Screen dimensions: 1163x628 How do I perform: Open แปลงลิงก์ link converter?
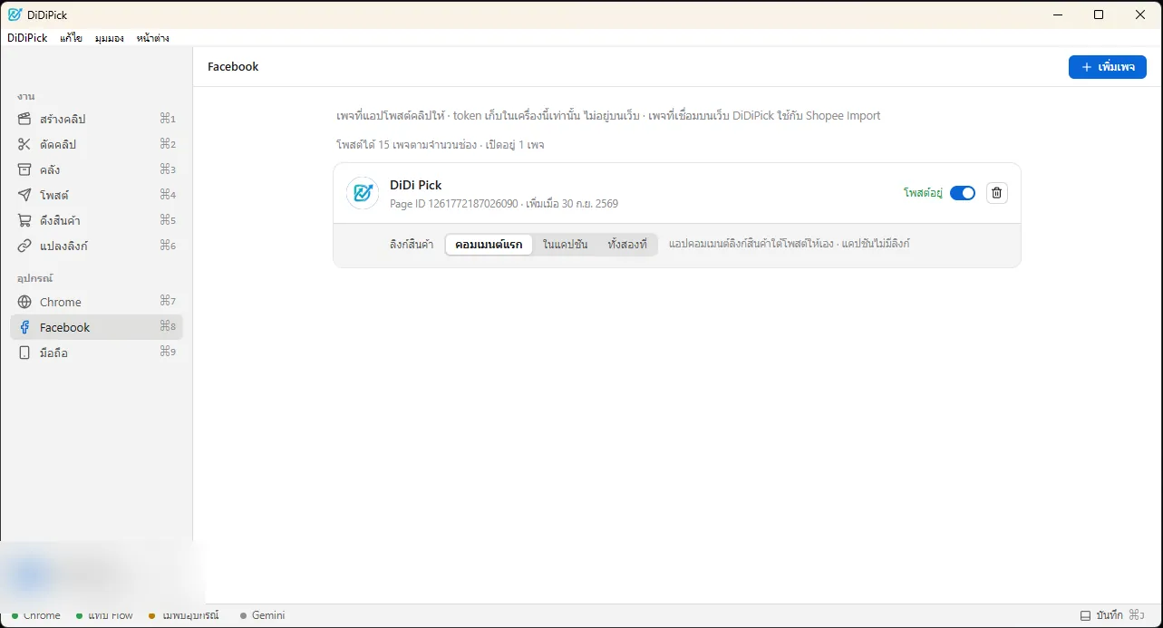pyautogui.click(x=96, y=246)
